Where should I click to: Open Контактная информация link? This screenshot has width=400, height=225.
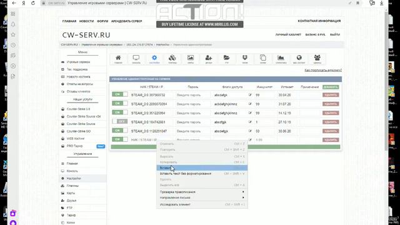[x=319, y=21]
